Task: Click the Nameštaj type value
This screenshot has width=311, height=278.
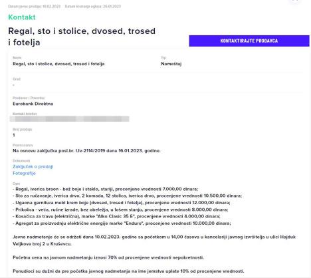Action: pos(171,64)
